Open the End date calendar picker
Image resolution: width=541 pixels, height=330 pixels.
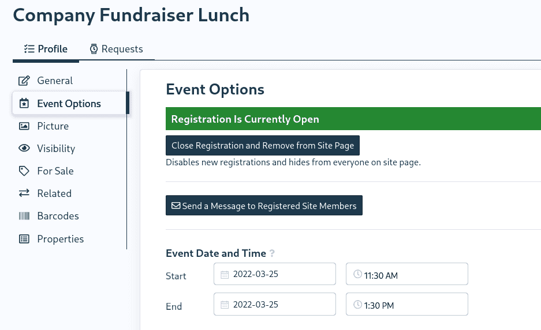tap(225, 305)
